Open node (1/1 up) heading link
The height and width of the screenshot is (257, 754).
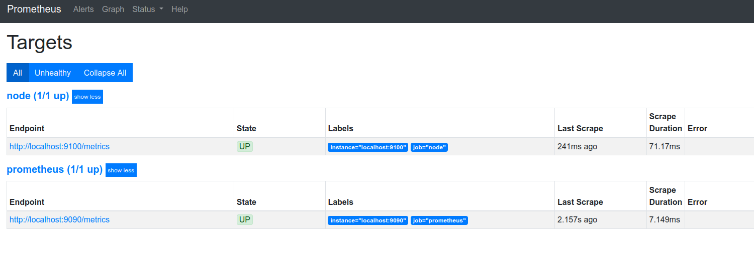coord(38,96)
